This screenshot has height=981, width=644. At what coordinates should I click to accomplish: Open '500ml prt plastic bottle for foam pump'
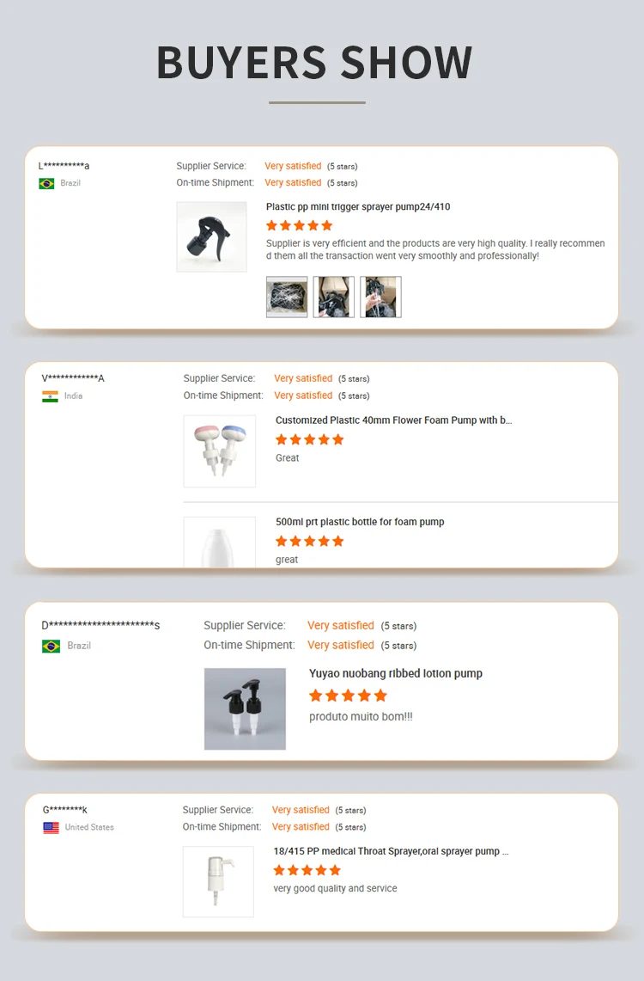pos(360,522)
